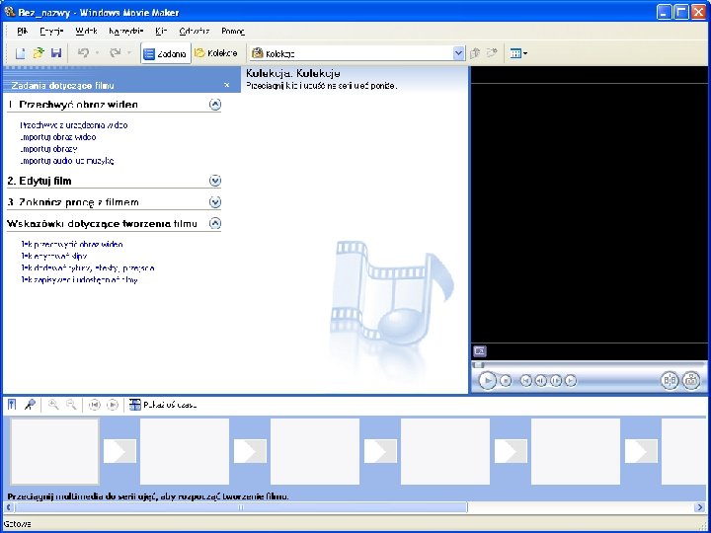Select the first empty storyboard clip cell

coord(54,451)
